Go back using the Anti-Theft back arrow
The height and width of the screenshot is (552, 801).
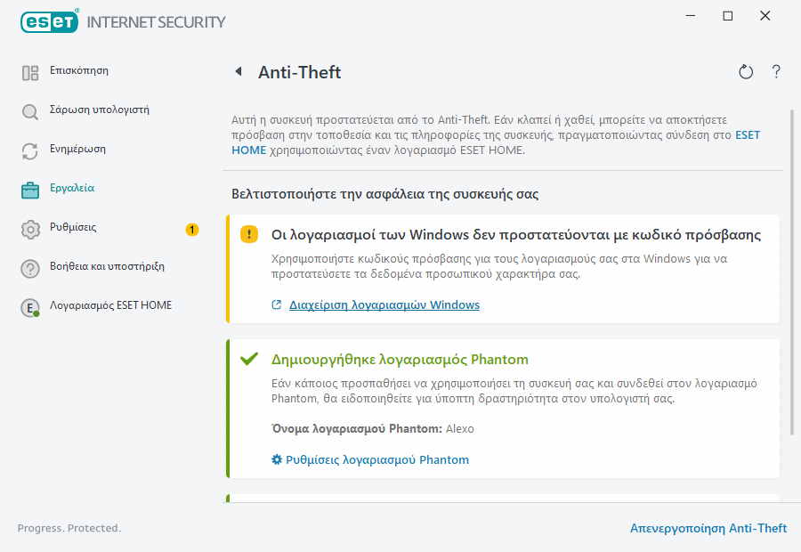tap(237, 71)
